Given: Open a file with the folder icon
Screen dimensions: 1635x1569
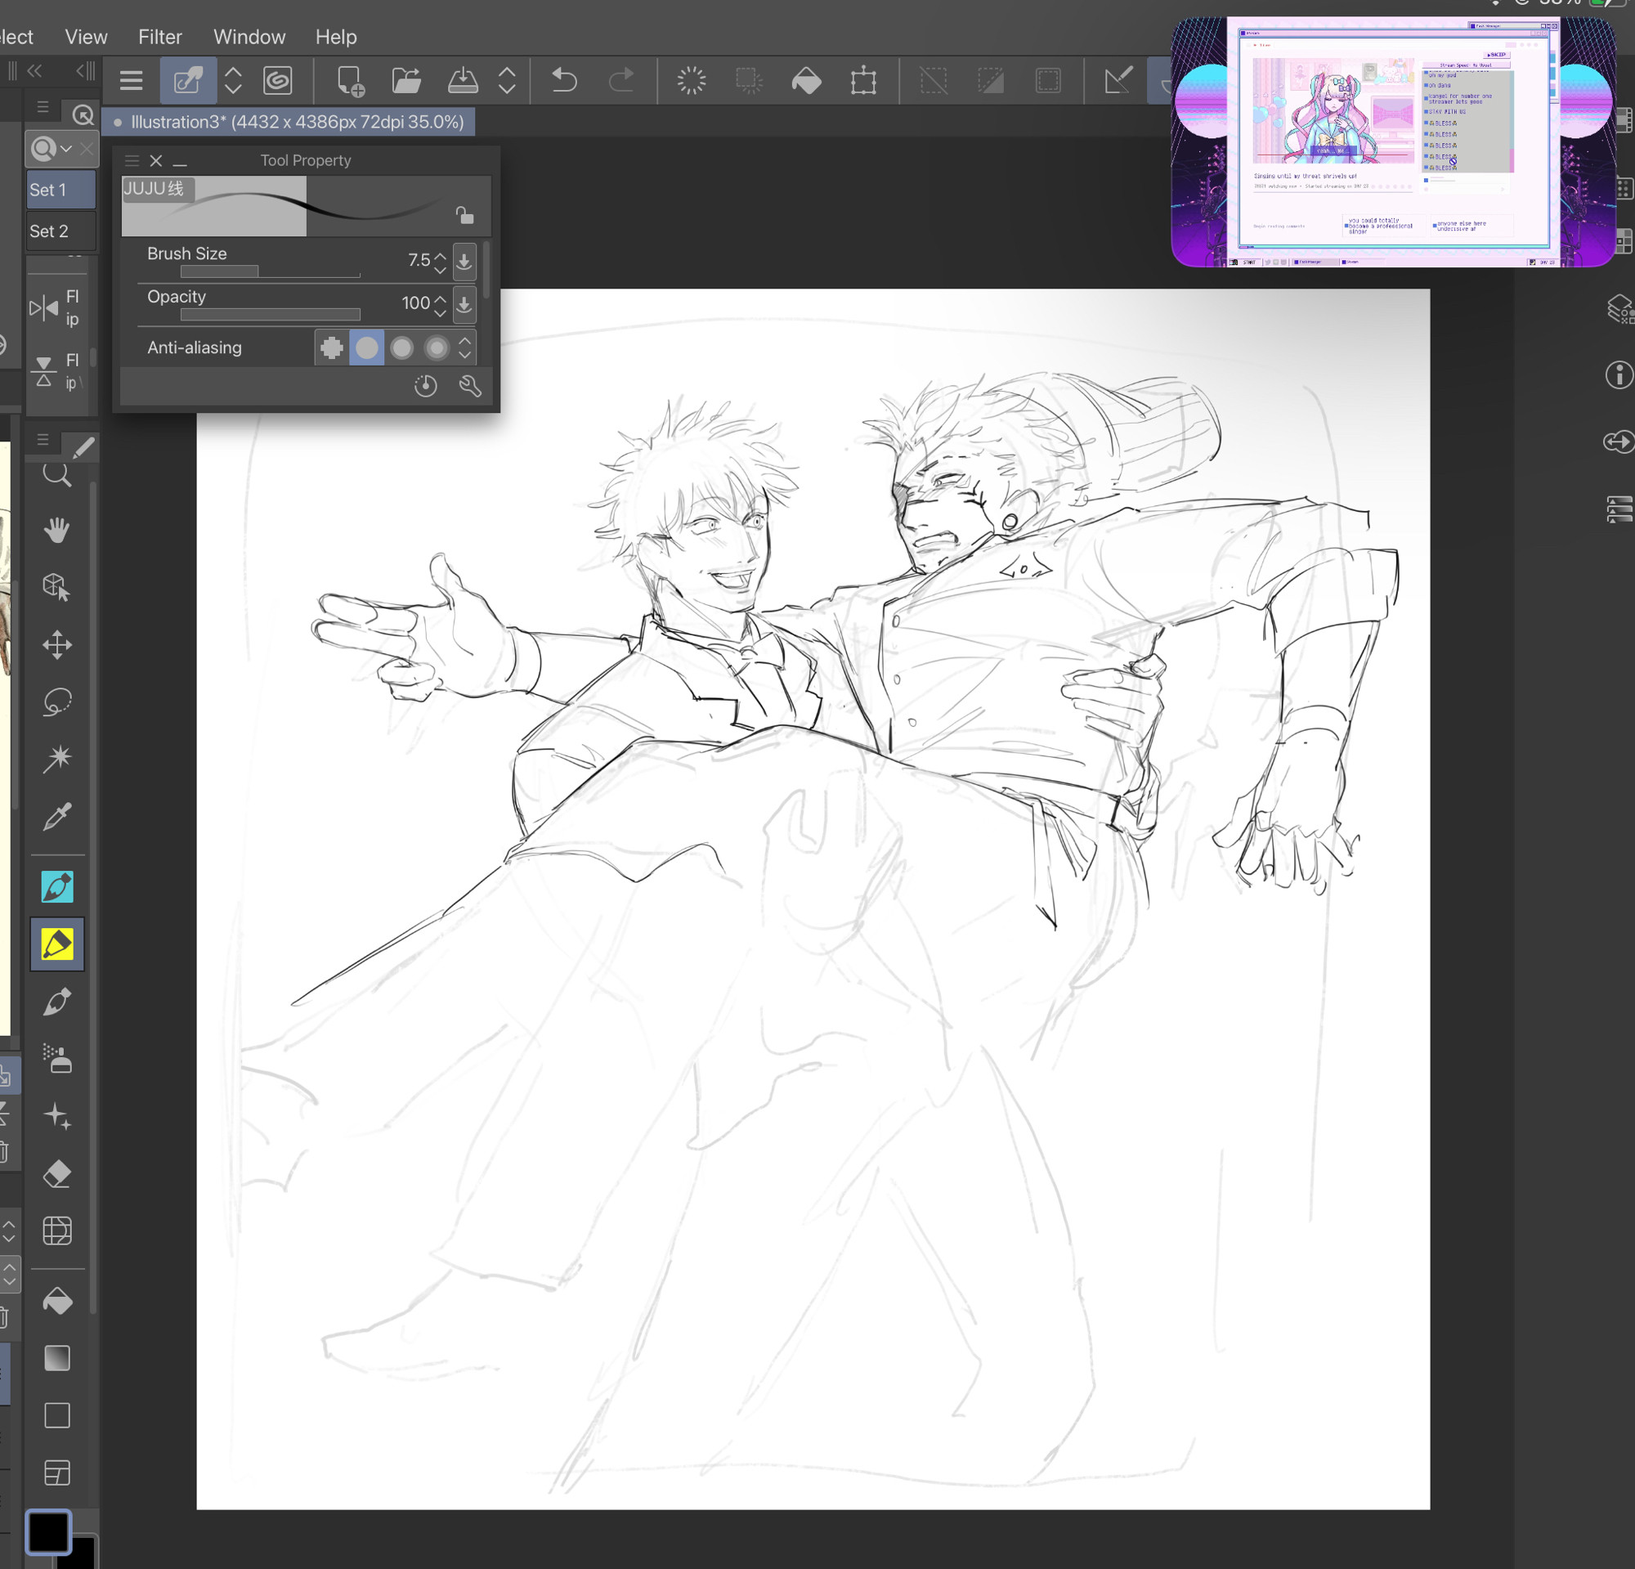Looking at the screenshot, I should pos(406,81).
